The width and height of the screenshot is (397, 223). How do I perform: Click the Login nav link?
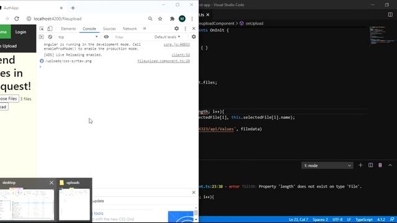[20, 32]
